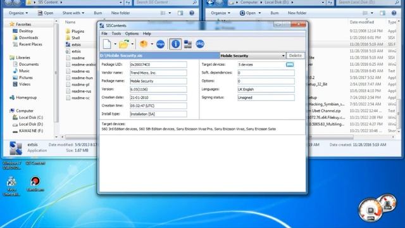Click the Signing status field showing Unsigned
The width and height of the screenshot is (405, 228).
pos(266,98)
